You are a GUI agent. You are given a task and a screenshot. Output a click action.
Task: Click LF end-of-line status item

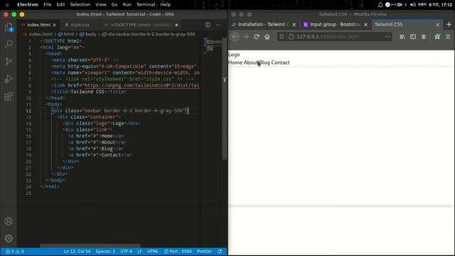pos(139,251)
